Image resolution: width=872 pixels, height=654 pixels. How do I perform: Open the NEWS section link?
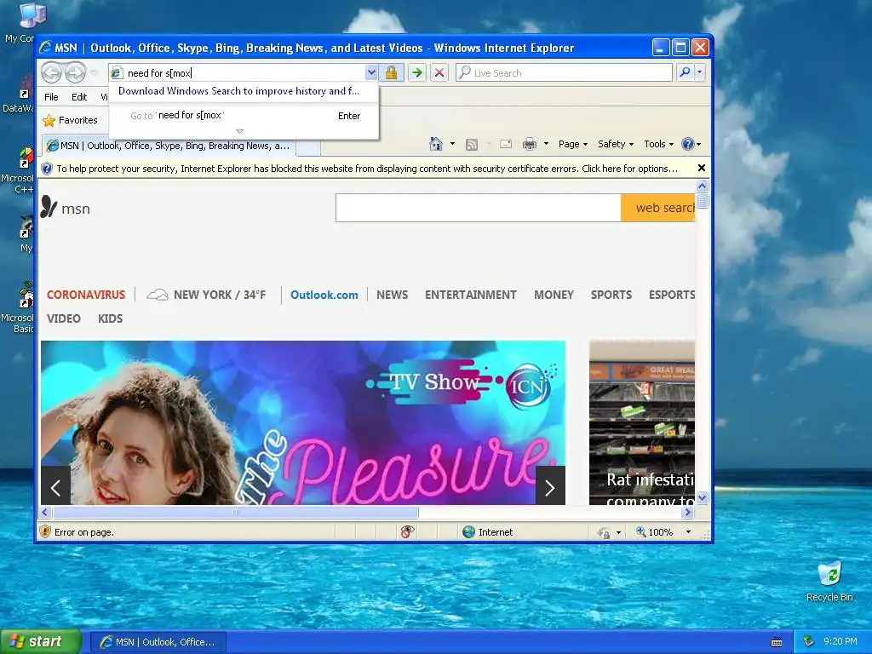point(392,295)
